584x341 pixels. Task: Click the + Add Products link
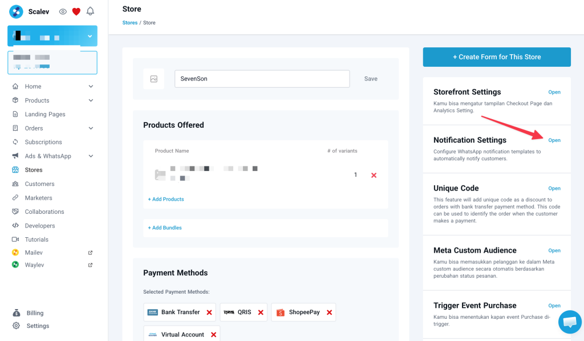(x=166, y=199)
